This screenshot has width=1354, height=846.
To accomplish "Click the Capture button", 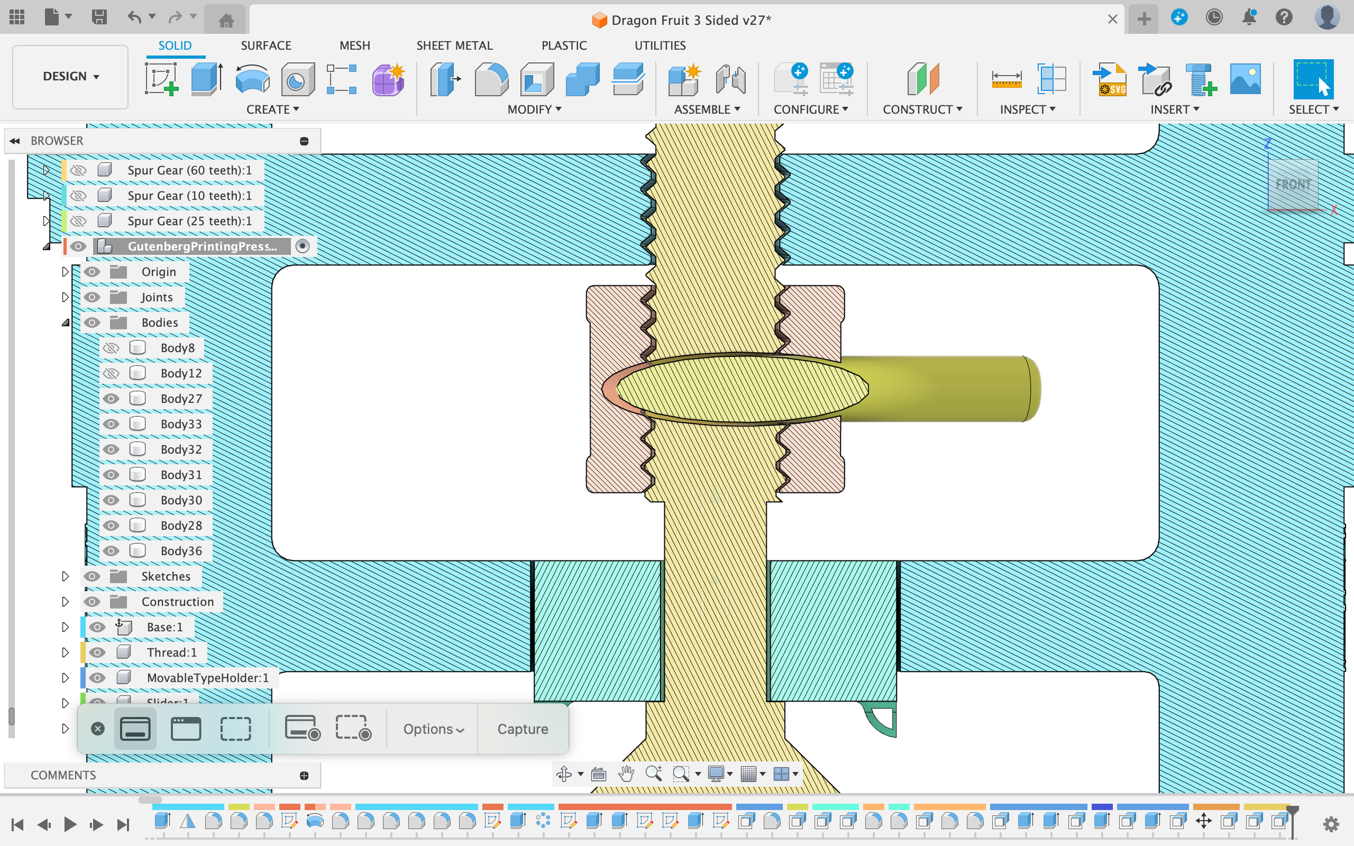I will pos(522,729).
